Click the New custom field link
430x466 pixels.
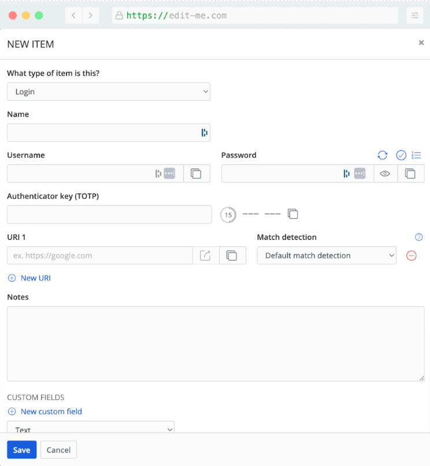[x=51, y=411]
